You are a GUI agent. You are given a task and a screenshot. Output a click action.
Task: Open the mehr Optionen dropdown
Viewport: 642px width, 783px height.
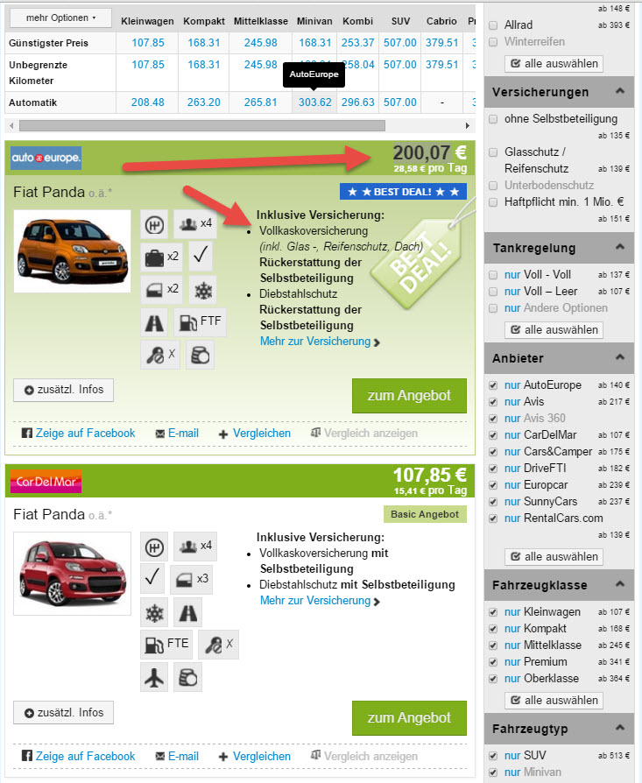pos(60,18)
